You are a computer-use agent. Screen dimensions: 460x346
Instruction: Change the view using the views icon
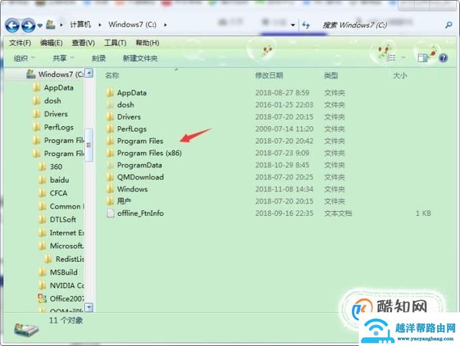pos(391,58)
